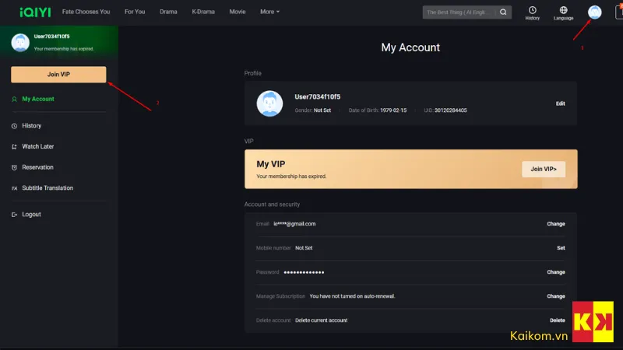Open Fate Chooses You section
The height and width of the screenshot is (350, 623).
pyautogui.click(x=86, y=12)
